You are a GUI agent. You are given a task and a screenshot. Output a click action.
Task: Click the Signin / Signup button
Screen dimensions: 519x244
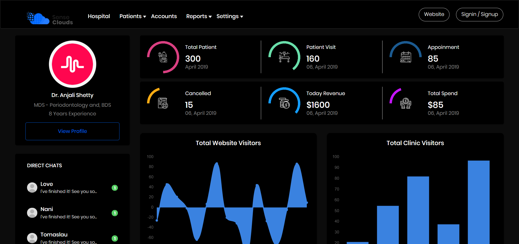pyautogui.click(x=480, y=14)
